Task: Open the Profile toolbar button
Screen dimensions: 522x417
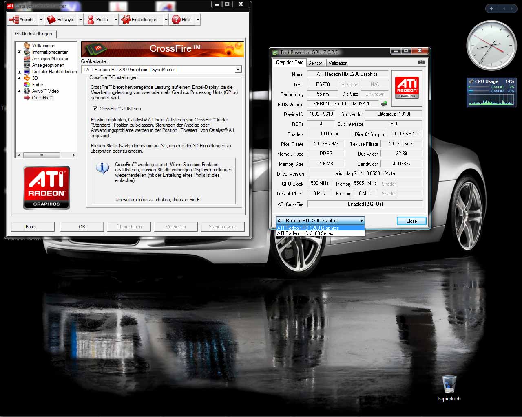Action: pyautogui.click(x=98, y=20)
